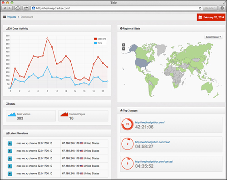Toggle the Sessions legend red swatch

(x=95, y=39)
